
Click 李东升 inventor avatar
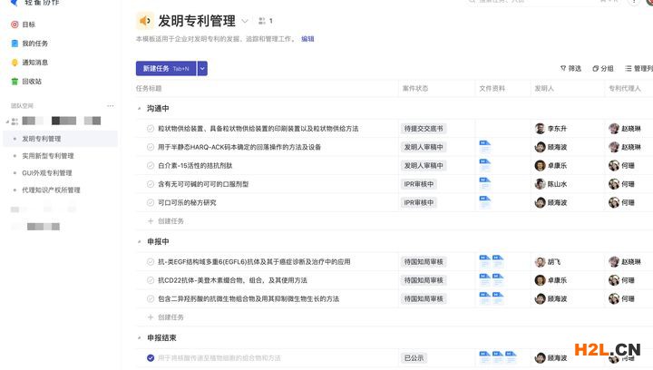pos(541,129)
